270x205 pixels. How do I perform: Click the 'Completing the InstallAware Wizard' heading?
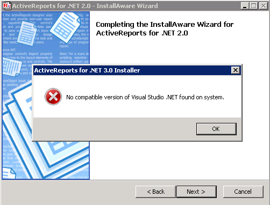[165, 28]
